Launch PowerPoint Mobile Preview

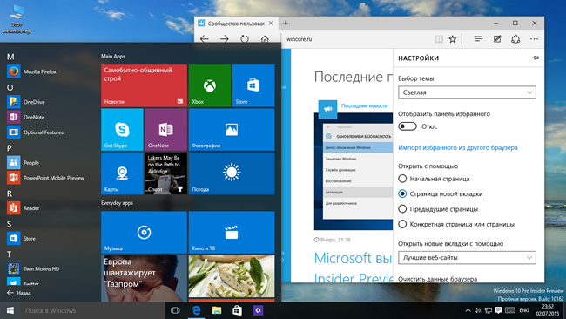click(x=46, y=178)
